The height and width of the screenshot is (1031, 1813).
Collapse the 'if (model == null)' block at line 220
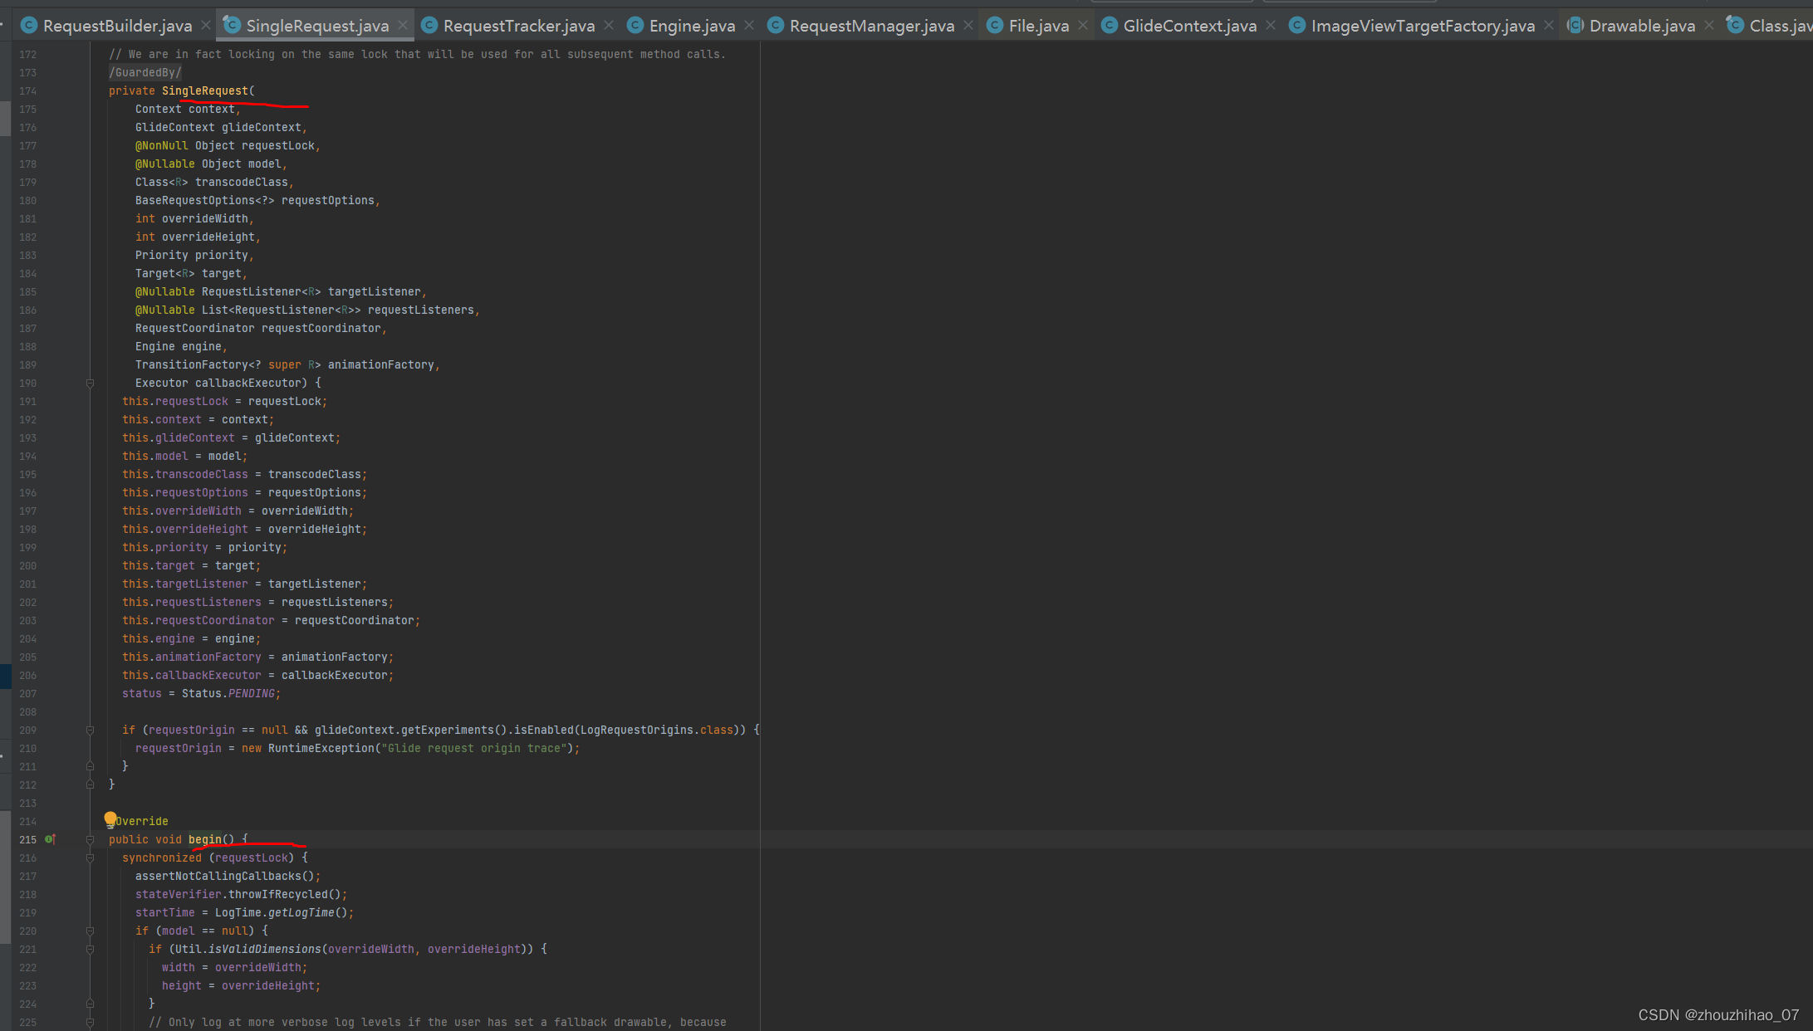[90, 931]
